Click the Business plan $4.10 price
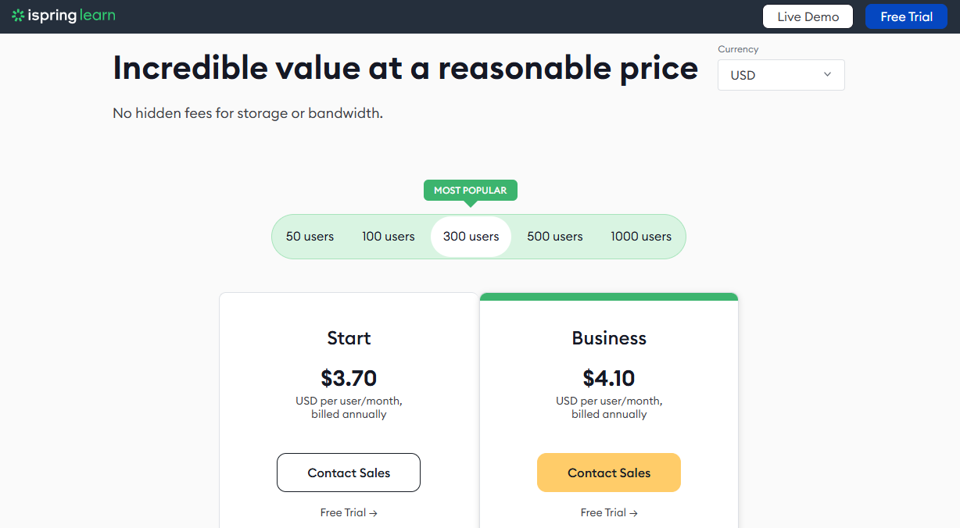Screen dimensions: 960x528 [609, 378]
